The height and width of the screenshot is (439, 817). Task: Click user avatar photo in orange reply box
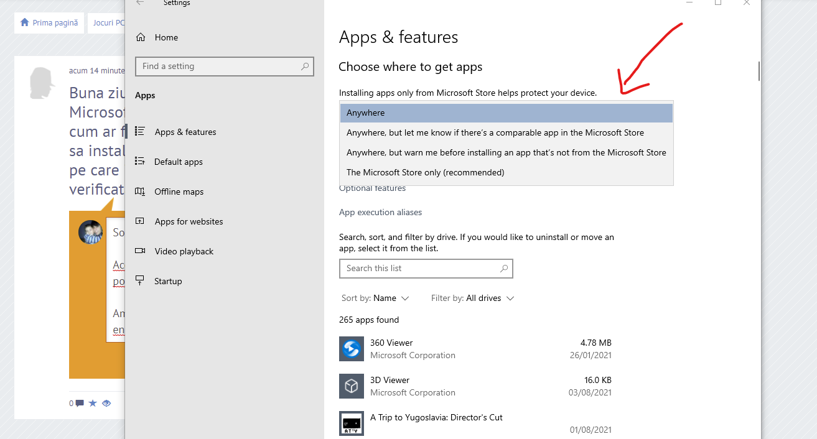tap(90, 232)
